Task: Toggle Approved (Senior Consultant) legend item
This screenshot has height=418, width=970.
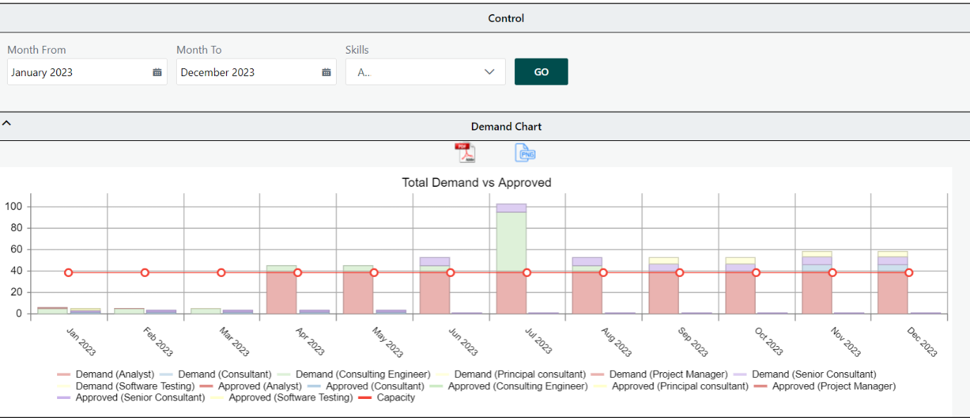Action: (x=131, y=398)
